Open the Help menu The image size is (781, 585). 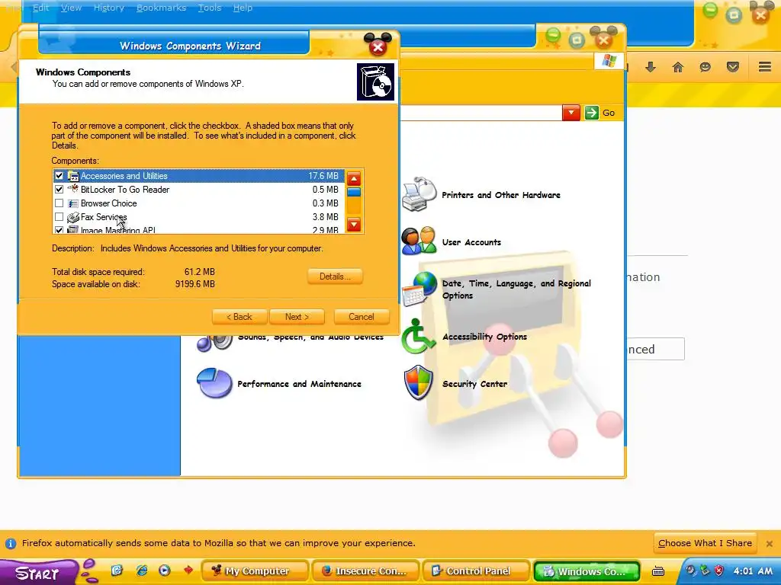click(243, 8)
